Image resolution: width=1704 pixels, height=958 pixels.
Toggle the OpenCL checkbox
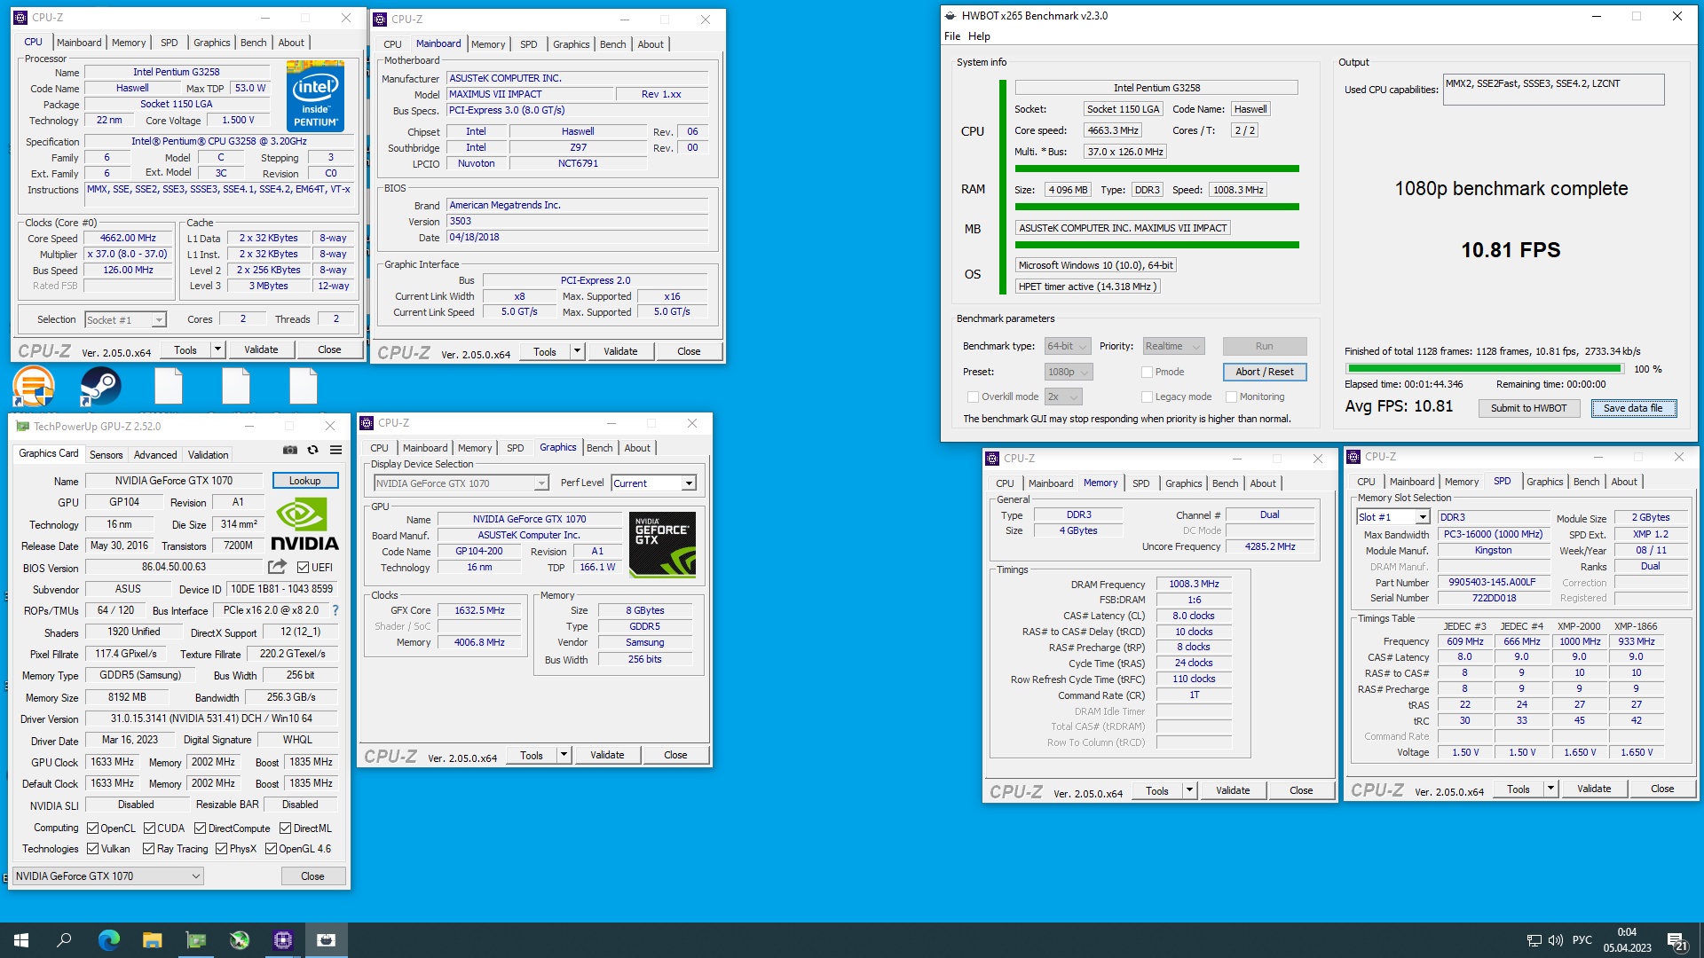tap(92, 828)
